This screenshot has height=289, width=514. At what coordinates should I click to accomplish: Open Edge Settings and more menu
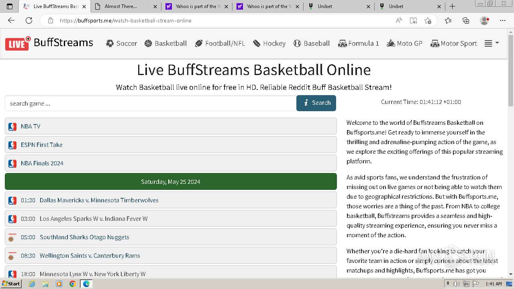tap(503, 20)
